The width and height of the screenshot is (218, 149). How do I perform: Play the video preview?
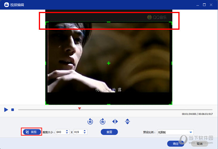click(6, 110)
